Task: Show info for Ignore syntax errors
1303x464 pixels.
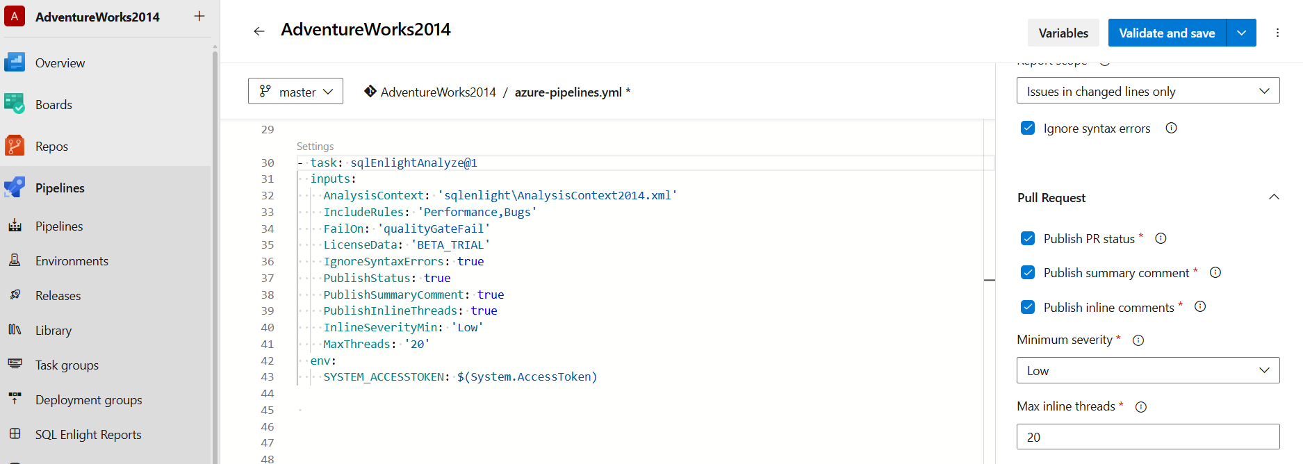Action: [x=1171, y=128]
